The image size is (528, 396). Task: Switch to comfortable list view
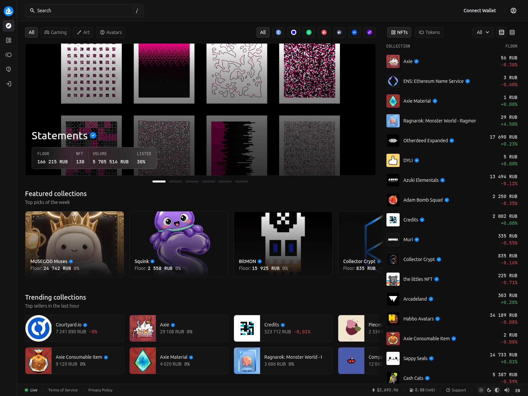coord(502,32)
